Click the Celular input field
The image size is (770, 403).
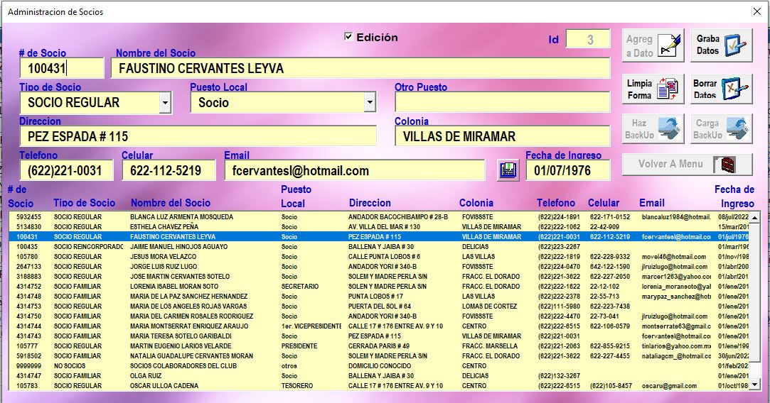tap(169, 170)
